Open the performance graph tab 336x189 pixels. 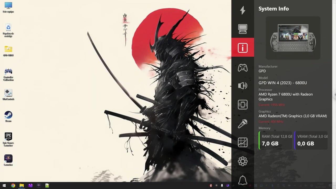point(243,143)
